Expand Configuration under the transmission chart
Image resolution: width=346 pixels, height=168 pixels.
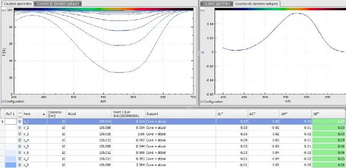point(13,101)
